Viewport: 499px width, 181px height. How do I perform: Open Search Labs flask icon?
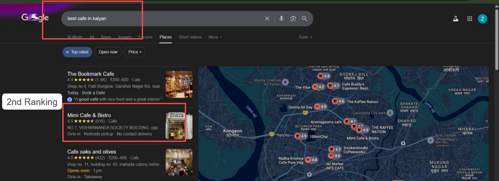click(456, 19)
